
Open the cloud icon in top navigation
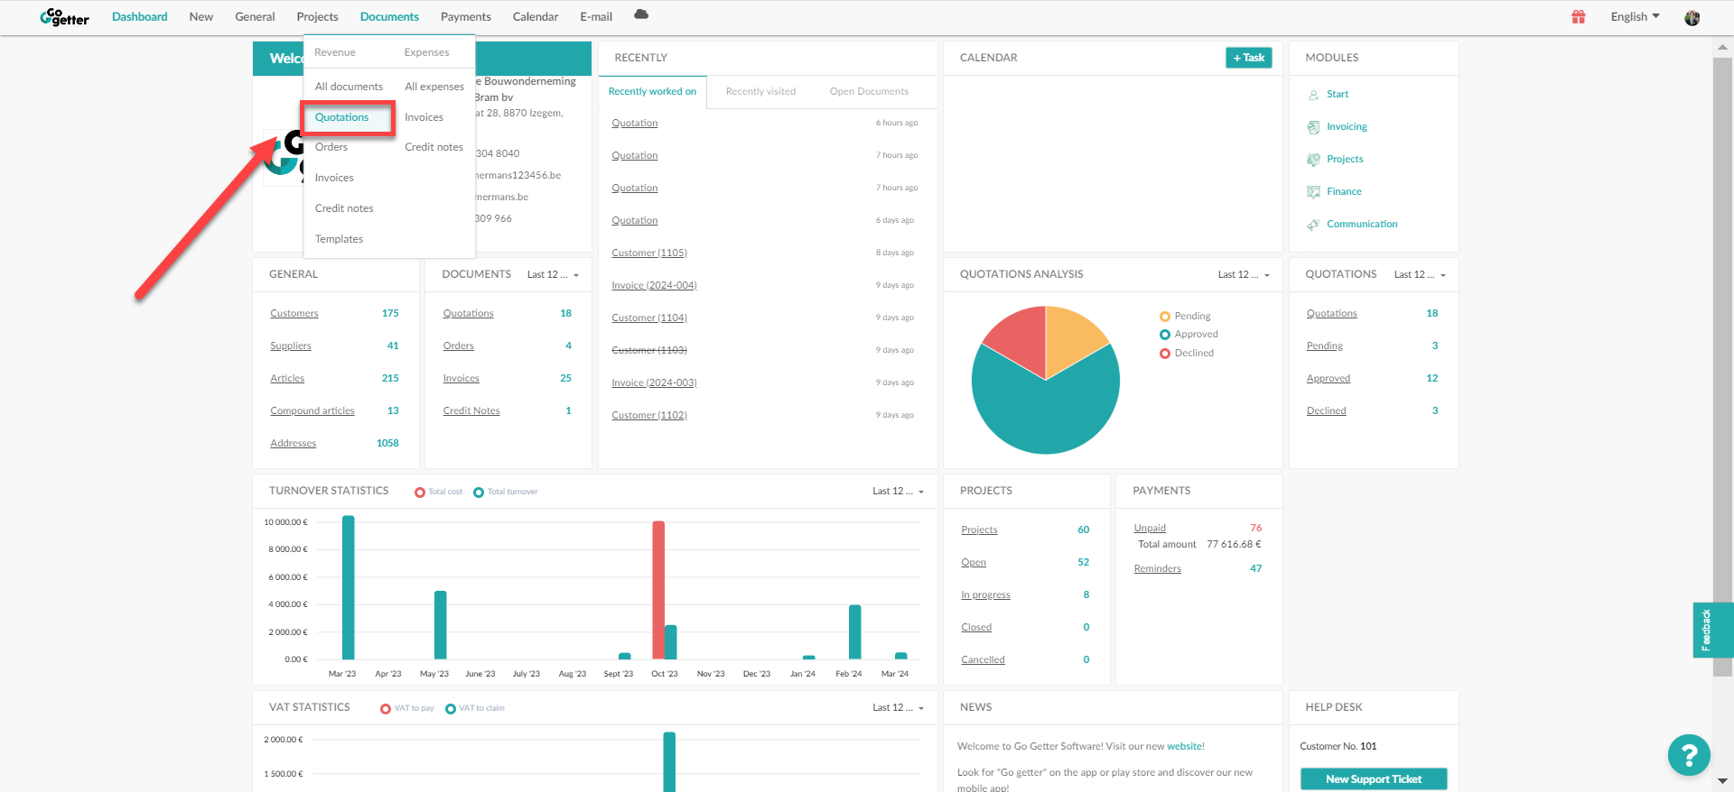[641, 14]
